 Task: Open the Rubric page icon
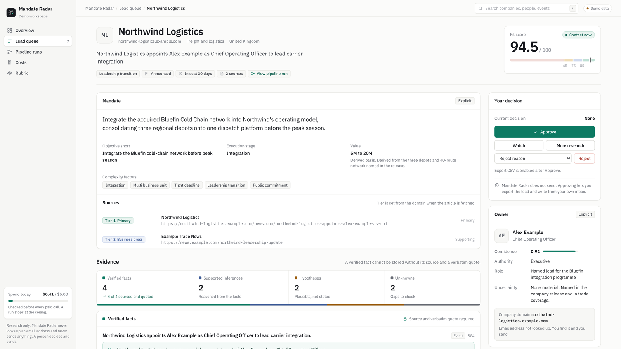coord(10,73)
